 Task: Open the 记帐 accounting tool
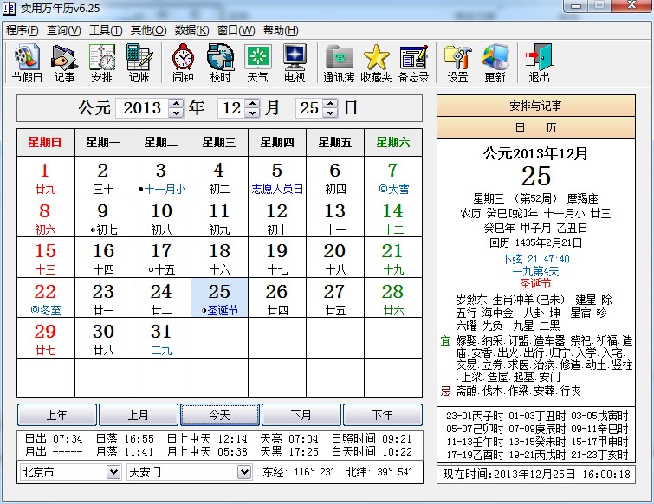click(x=139, y=62)
